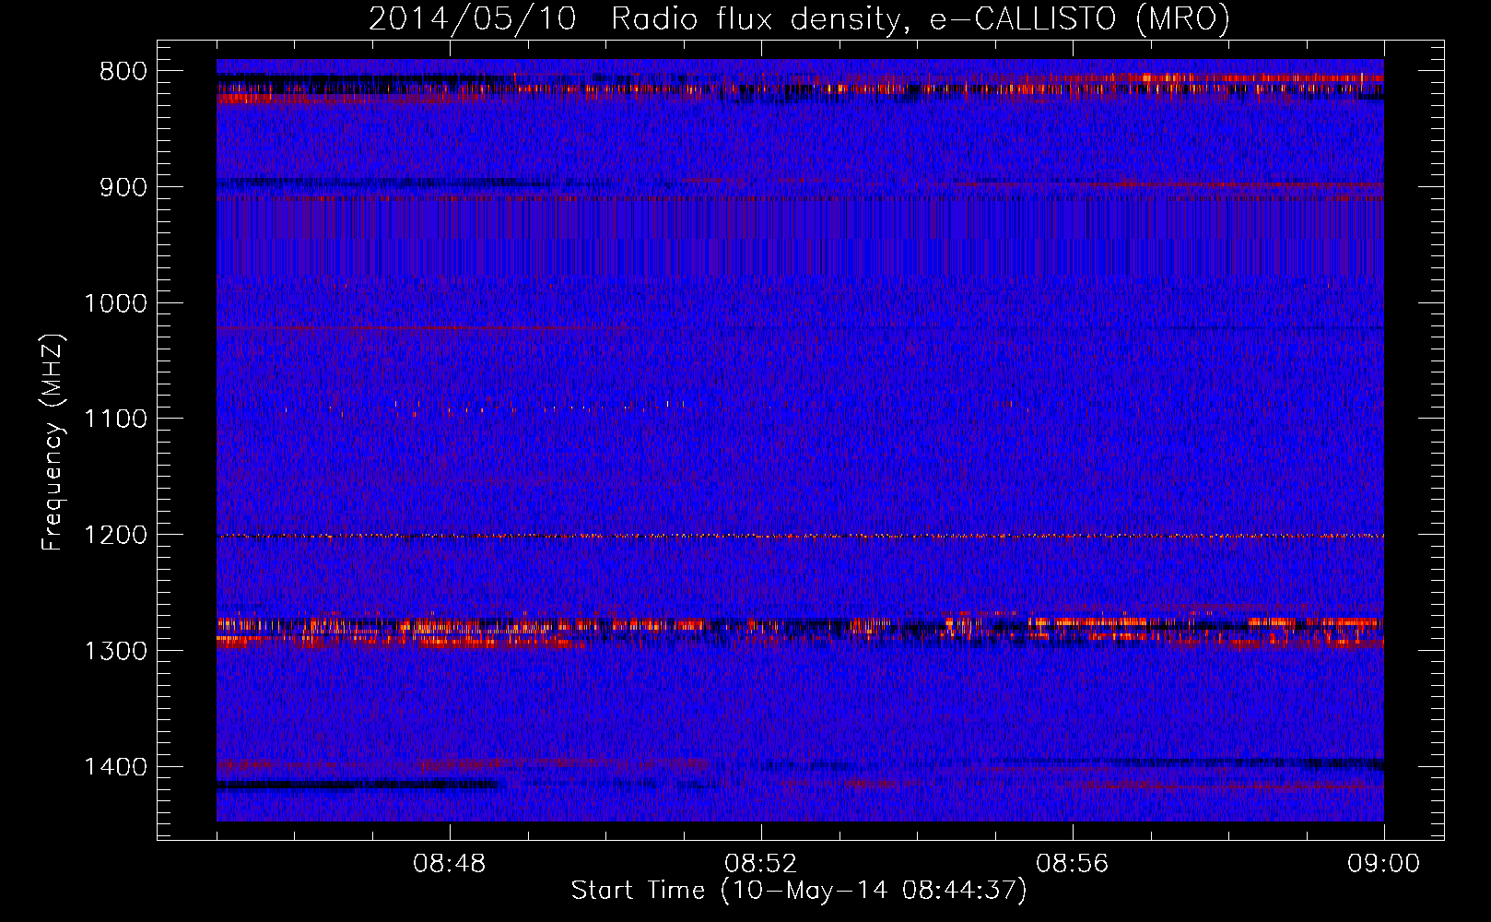Click the 800 frequency tick label
The image size is (1491, 922).
123,72
